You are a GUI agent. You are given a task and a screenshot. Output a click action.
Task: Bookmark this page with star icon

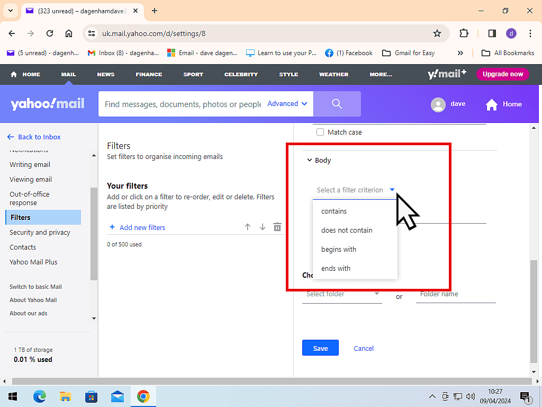[x=437, y=33]
